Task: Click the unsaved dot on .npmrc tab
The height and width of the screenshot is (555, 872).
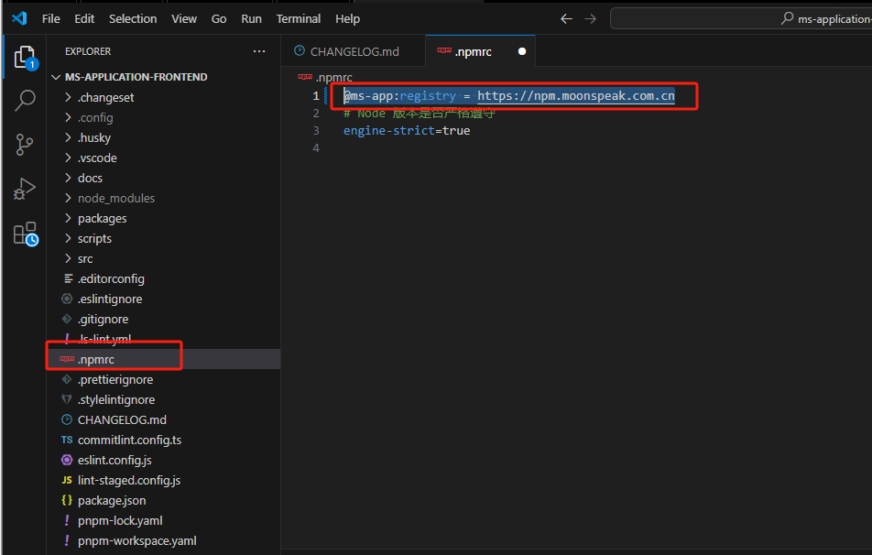Action: [x=522, y=51]
